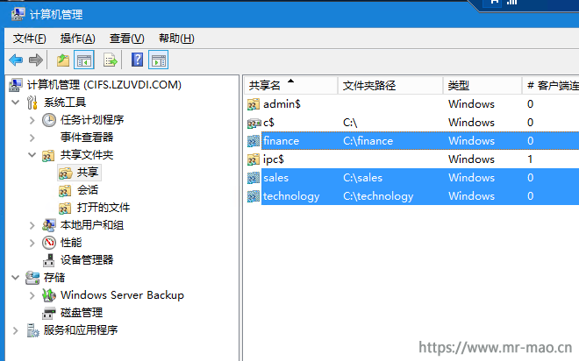The image size is (579, 361).
Task: Click the c$ share drive icon
Action: 254,123
